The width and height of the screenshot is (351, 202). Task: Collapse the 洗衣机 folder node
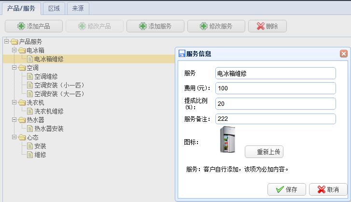14,102
